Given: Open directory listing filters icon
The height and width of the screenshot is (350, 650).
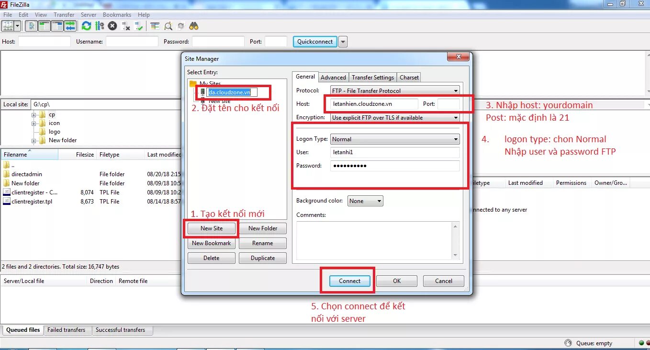Looking at the screenshot, I should (155, 26).
